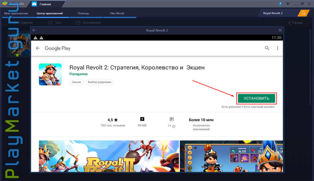Click the BlueStacks logo icon
The width and height of the screenshot is (314, 181).
click(x=5, y=4)
